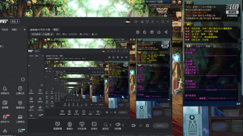Image resolution: width=243 pixels, height=136 pixels.
Task: Open the title-bar filter icon
Action: [x=147, y=21]
